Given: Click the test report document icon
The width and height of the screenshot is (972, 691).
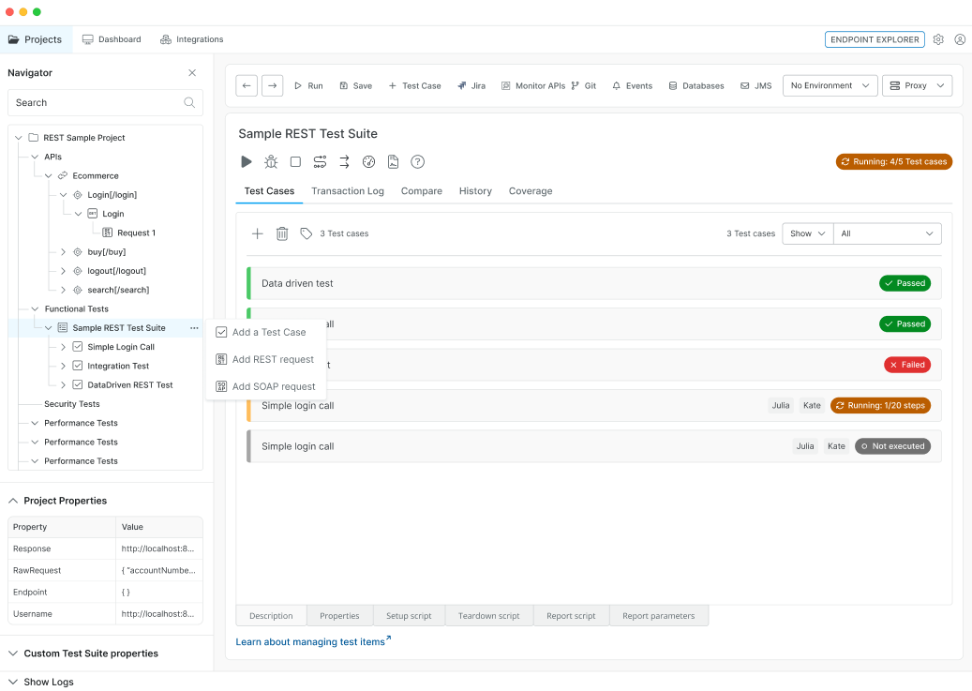Looking at the screenshot, I should tap(393, 161).
